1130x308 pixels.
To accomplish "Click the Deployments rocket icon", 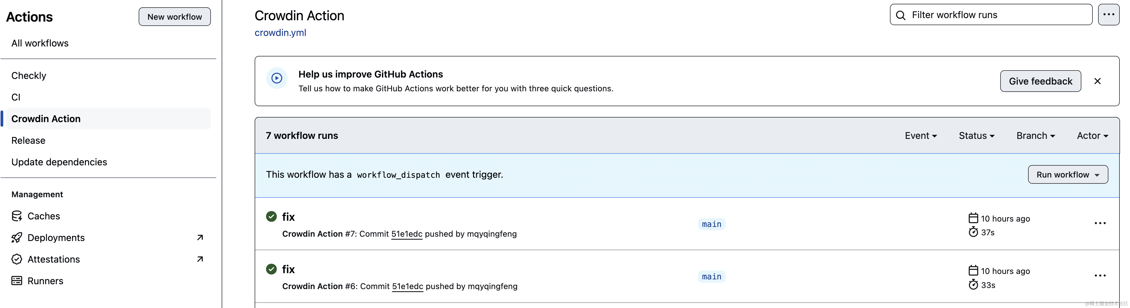I will click(17, 237).
